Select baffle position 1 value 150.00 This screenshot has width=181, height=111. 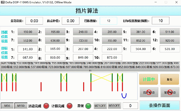(28, 32)
